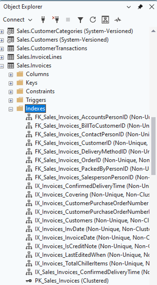Click the Filter funnel icon
The image size is (157, 285).
coord(80,20)
